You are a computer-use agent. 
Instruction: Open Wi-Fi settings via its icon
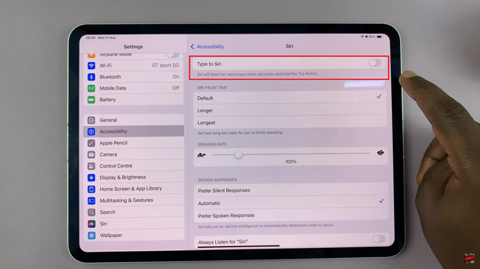(x=92, y=65)
